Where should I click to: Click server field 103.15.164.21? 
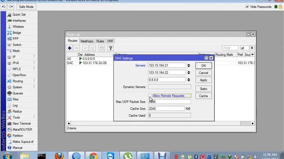pos(167,65)
